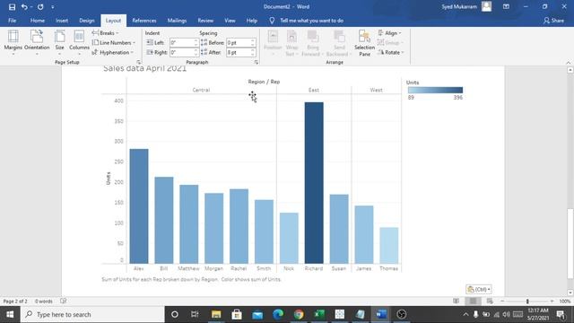This screenshot has height=323, width=574.
Task: Click the Indent Left field
Action: [x=181, y=43]
